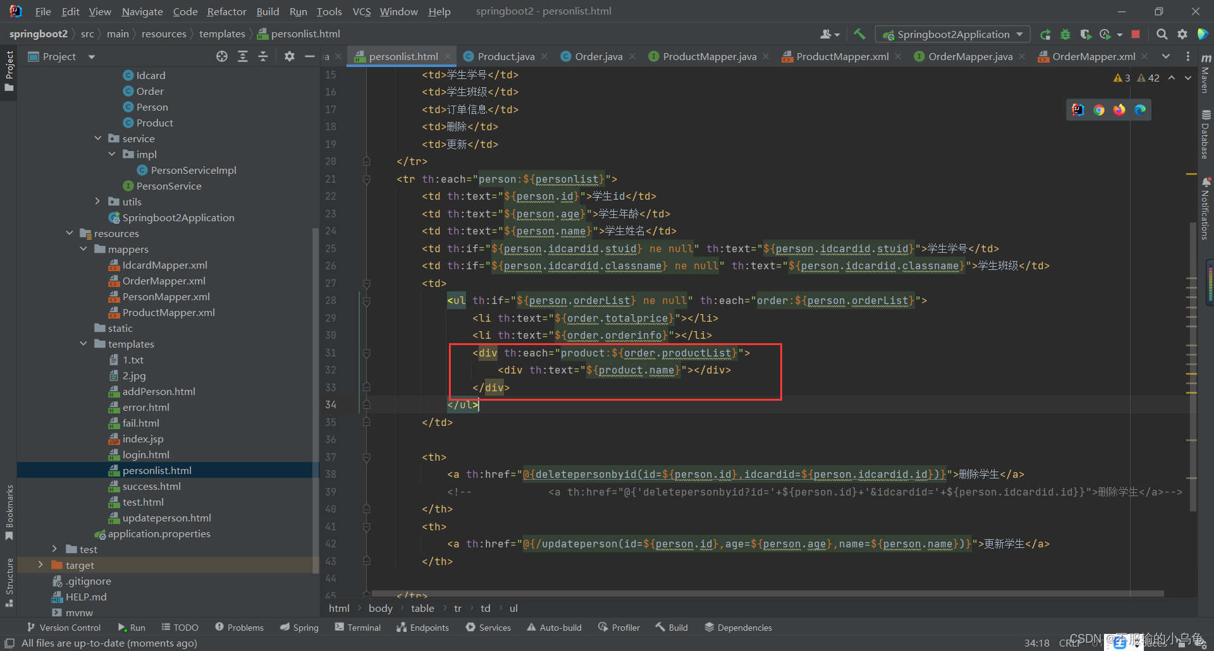Jump to previous highlighted error arrow
The width and height of the screenshot is (1214, 651).
[1172, 78]
